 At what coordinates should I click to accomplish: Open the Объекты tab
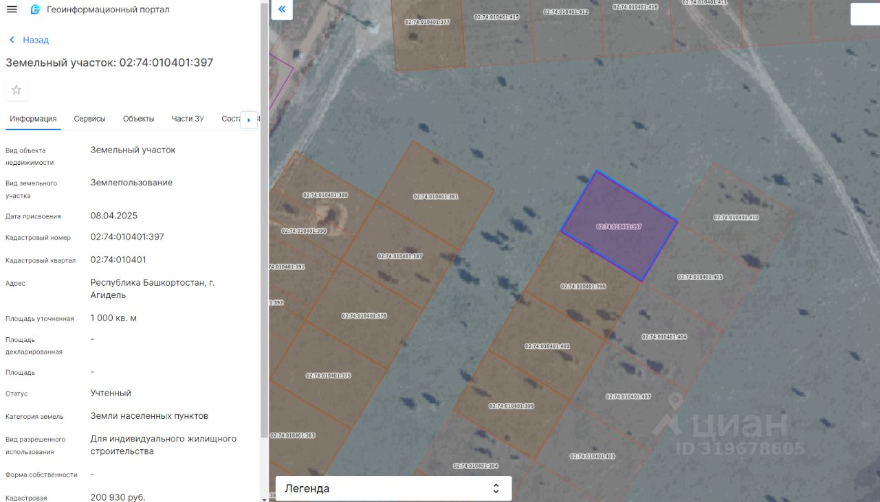[x=139, y=119]
